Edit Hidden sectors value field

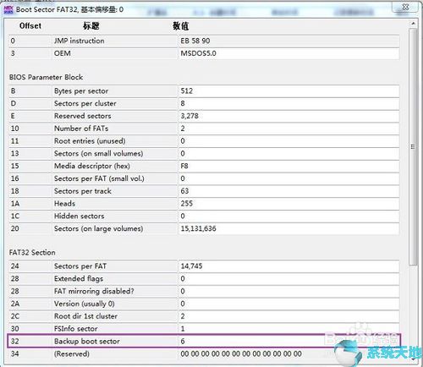(289, 216)
